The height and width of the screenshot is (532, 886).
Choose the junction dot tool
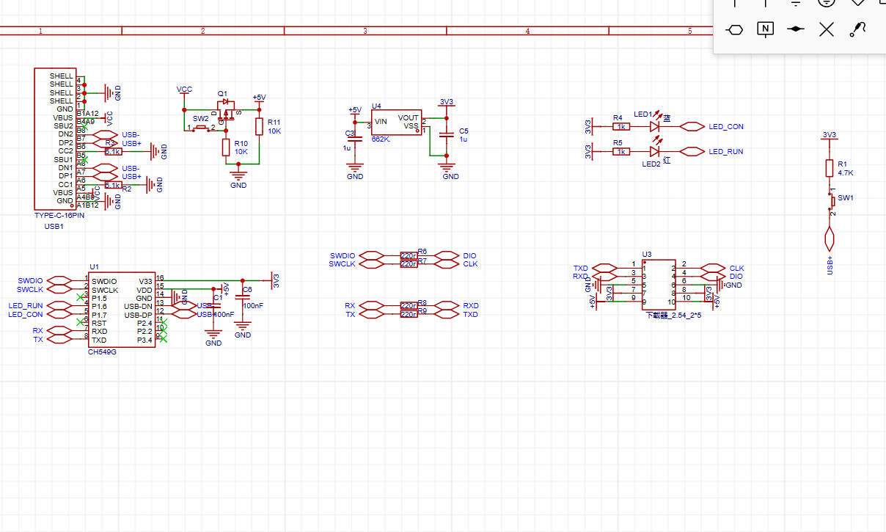(796, 29)
